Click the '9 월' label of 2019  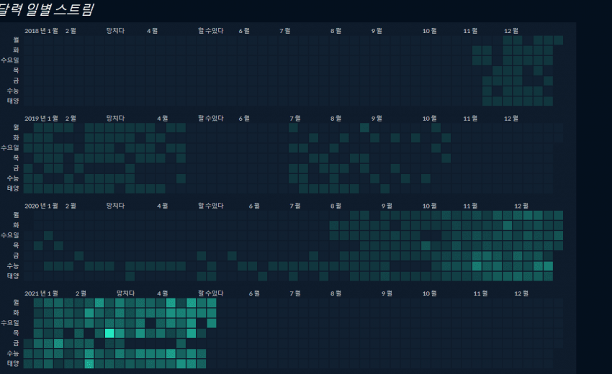click(x=377, y=118)
